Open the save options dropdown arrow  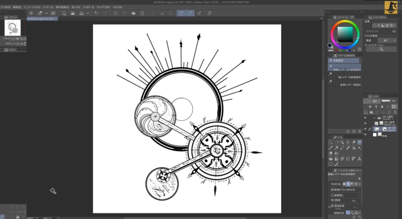[88, 13]
